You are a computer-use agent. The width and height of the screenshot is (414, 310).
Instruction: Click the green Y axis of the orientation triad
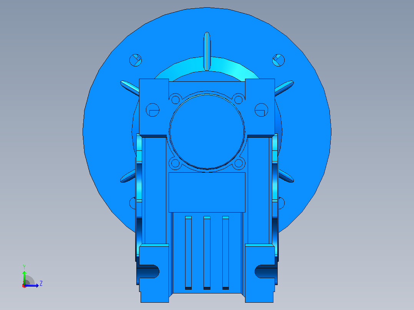[x=24, y=277]
